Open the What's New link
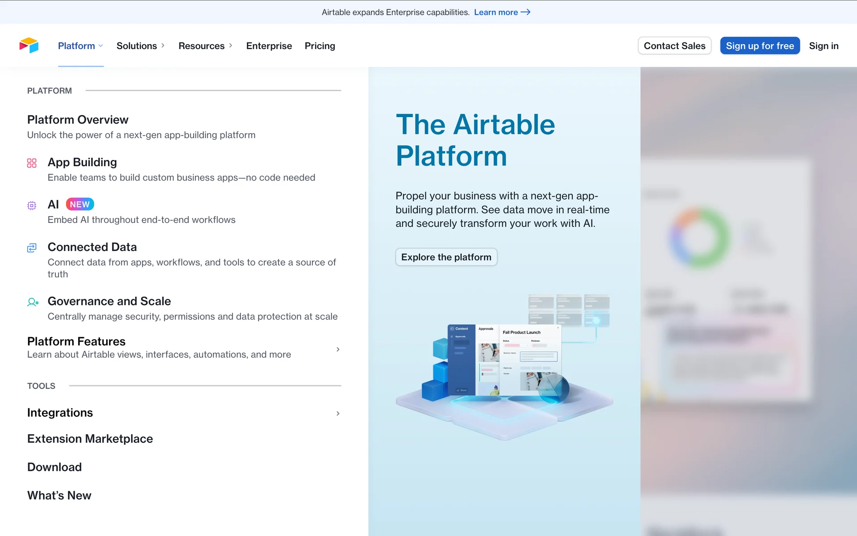Screen dimensions: 857x536 (x=59, y=495)
